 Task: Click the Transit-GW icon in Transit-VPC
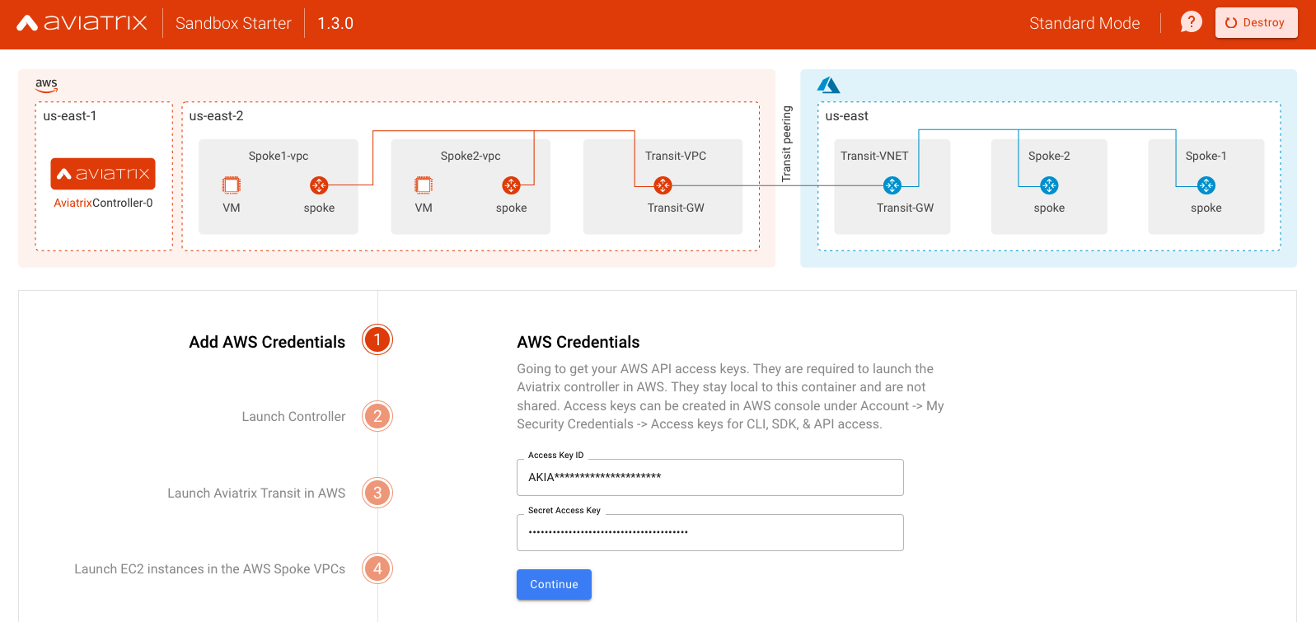click(x=663, y=185)
